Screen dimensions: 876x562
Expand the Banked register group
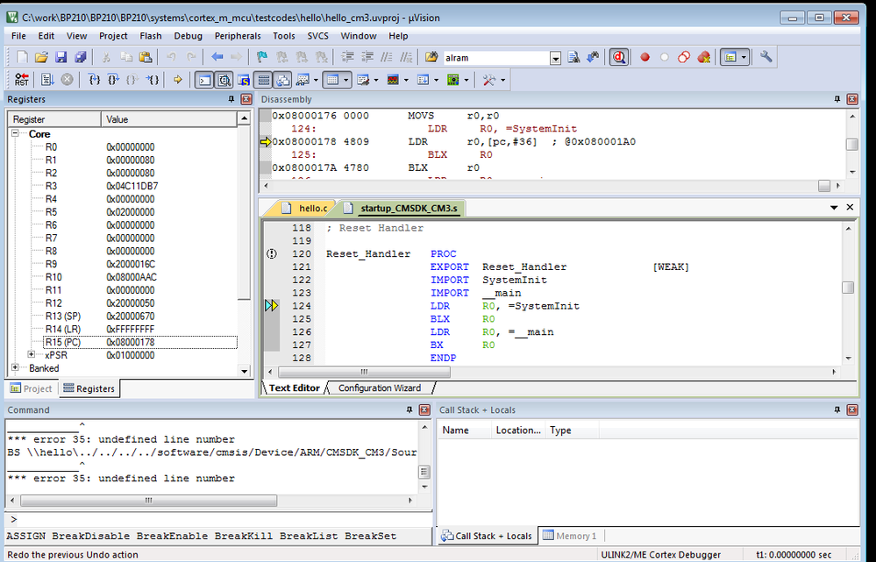(x=15, y=367)
